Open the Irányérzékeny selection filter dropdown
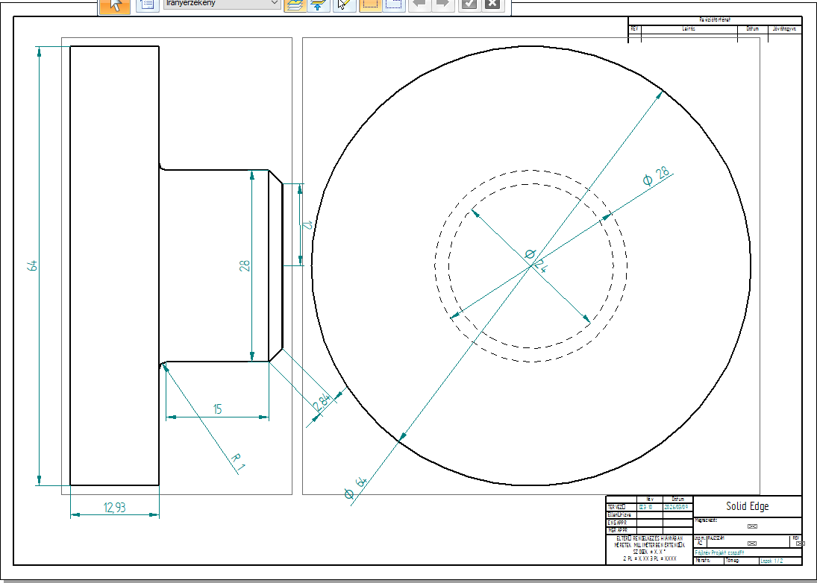 pos(221,4)
